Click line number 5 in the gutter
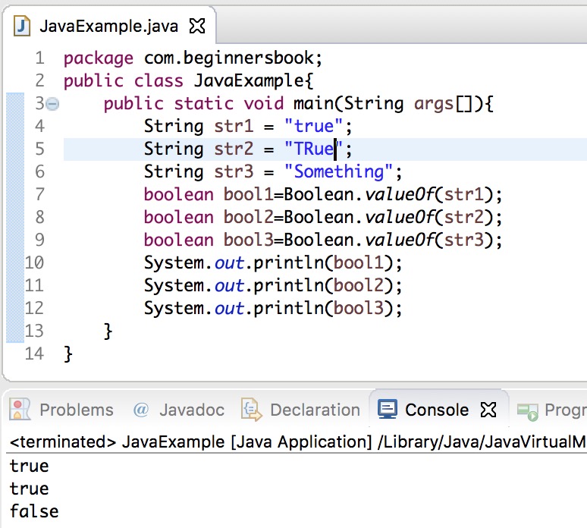This screenshot has width=587, height=528. tap(39, 149)
